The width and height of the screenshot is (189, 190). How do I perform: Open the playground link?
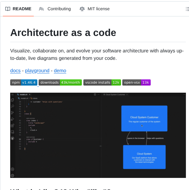(37, 71)
